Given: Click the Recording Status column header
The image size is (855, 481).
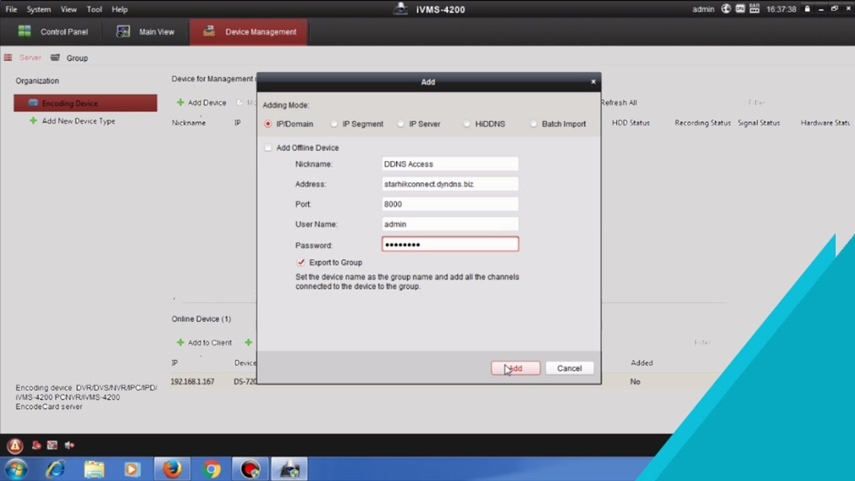Looking at the screenshot, I should click(703, 123).
